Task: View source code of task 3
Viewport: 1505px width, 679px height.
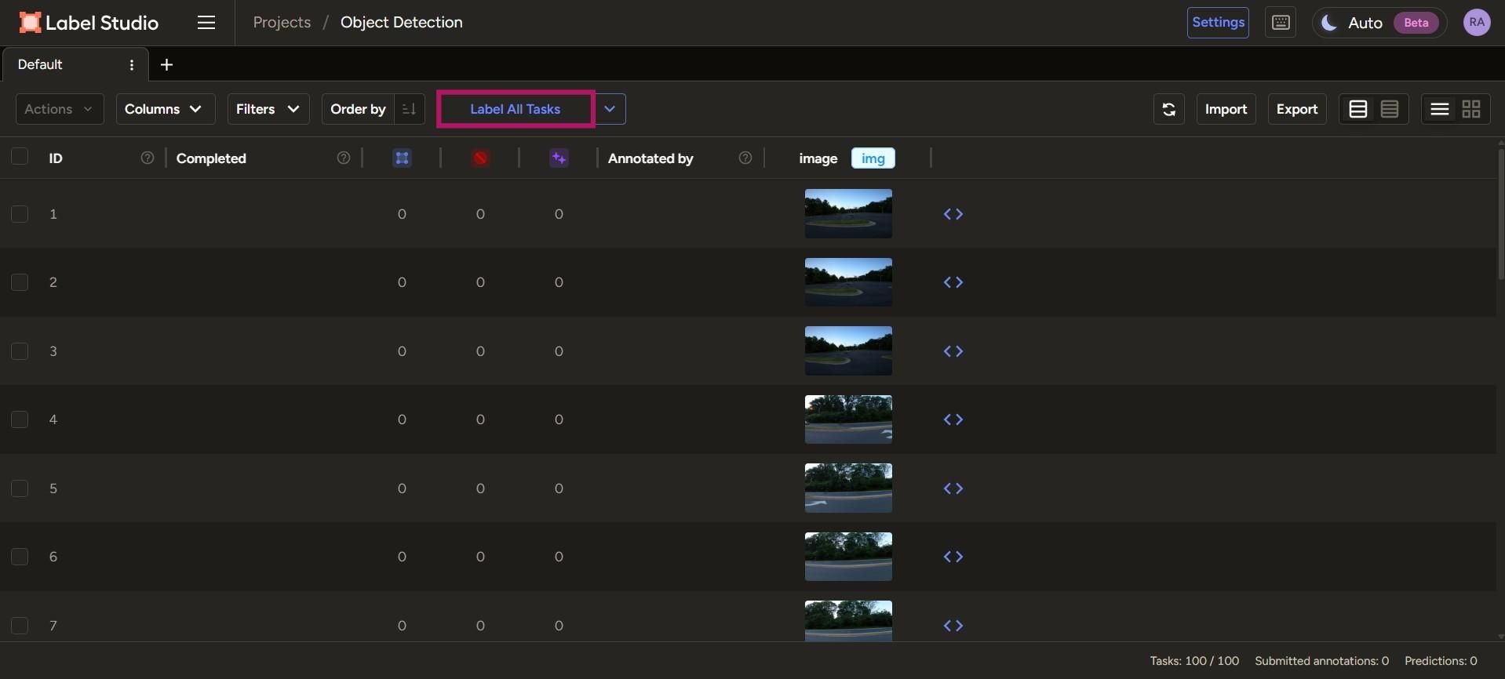Action: tap(953, 351)
